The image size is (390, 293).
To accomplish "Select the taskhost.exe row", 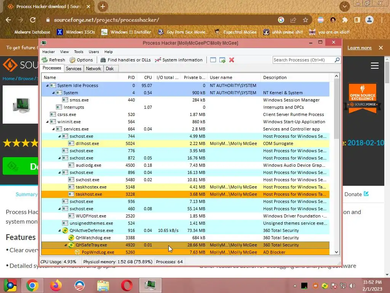I will point(185,194).
